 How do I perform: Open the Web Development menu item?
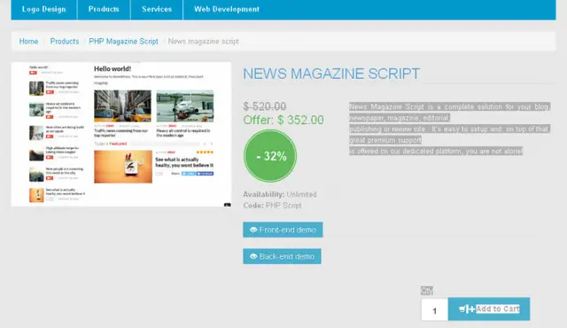(227, 10)
